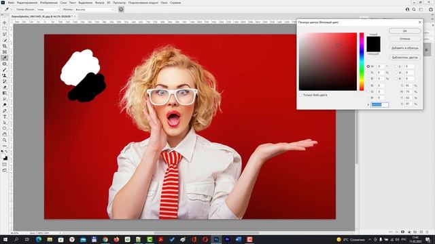
Task: Select the History Brush tool
Action: [5, 81]
